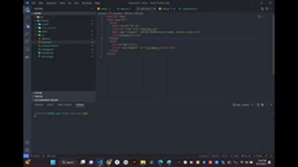Select vite.config.js in the file tree
This screenshot has height=167, width=298.
click(x=47, y=57)
